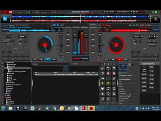Viewport: 161px width, 121px height.
Task: Select deck A letter badge
Action: [x=5, y=18]
